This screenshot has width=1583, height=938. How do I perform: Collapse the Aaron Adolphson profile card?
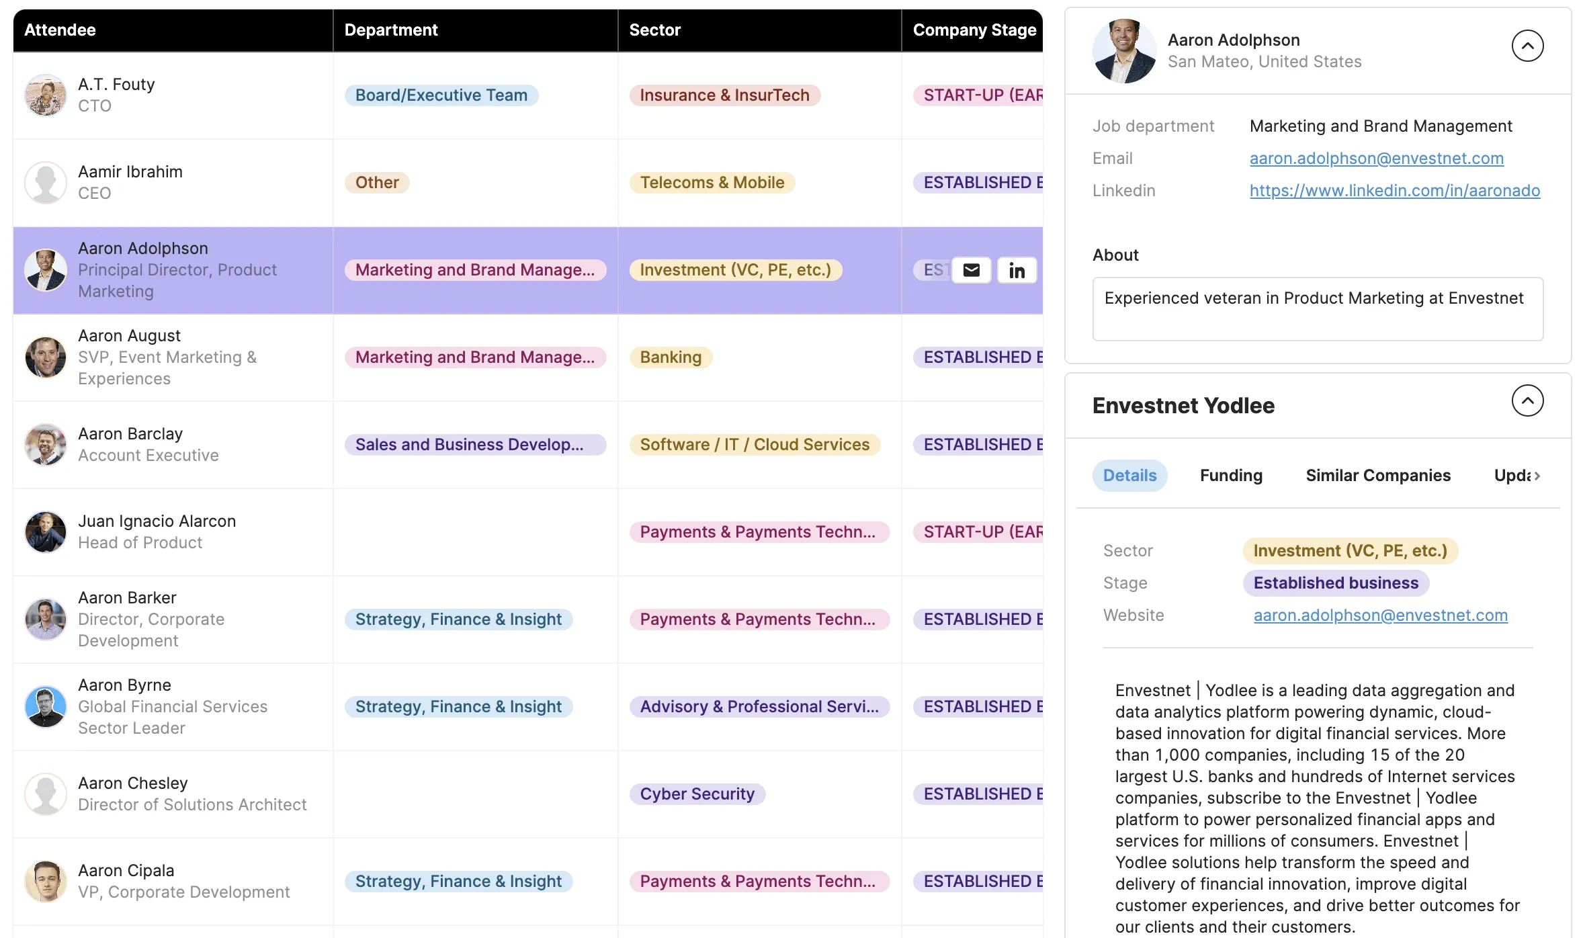[1527, 46]
